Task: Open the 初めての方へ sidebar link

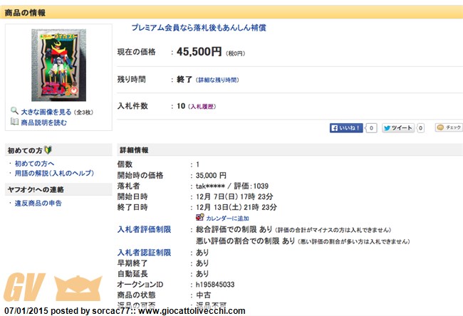Action: click(34, 164)
